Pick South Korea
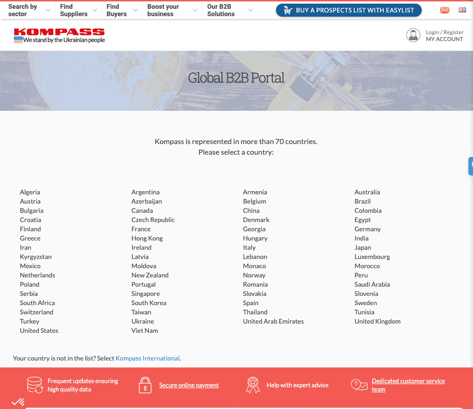473x409 pixels. [149, 303]
